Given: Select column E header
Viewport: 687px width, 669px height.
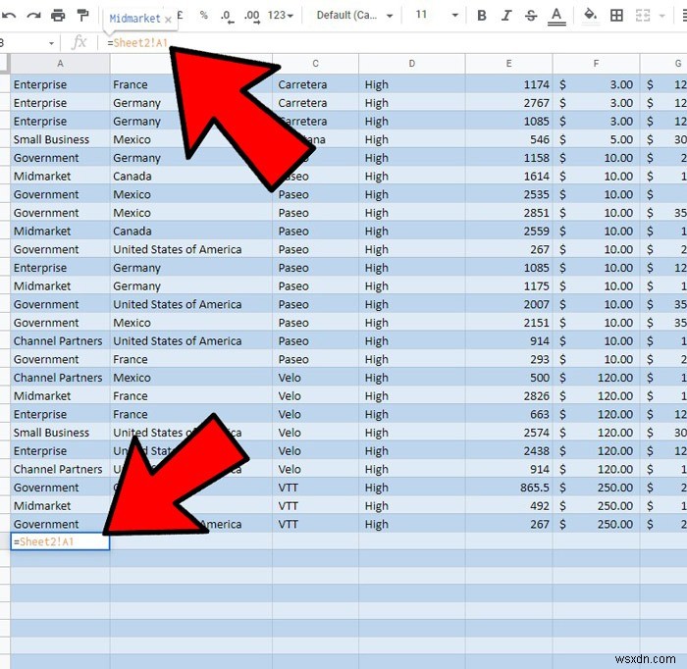Looking at the screenshot, I should (x=508, y=64).
